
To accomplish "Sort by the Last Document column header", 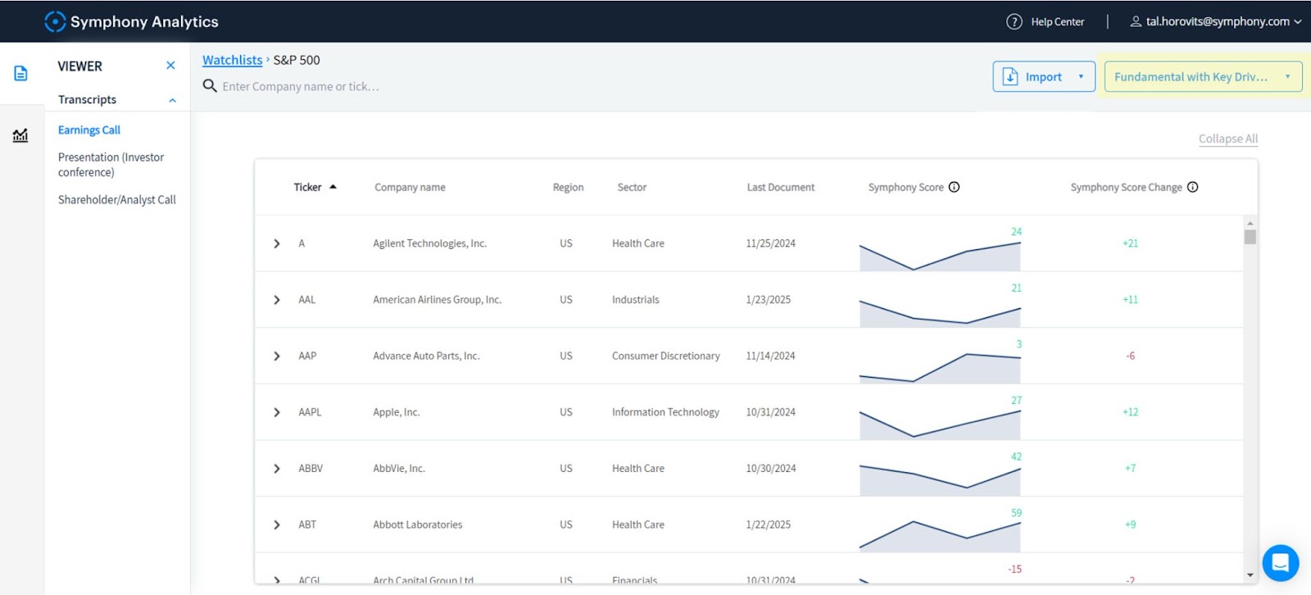I will tap(781, 188).
